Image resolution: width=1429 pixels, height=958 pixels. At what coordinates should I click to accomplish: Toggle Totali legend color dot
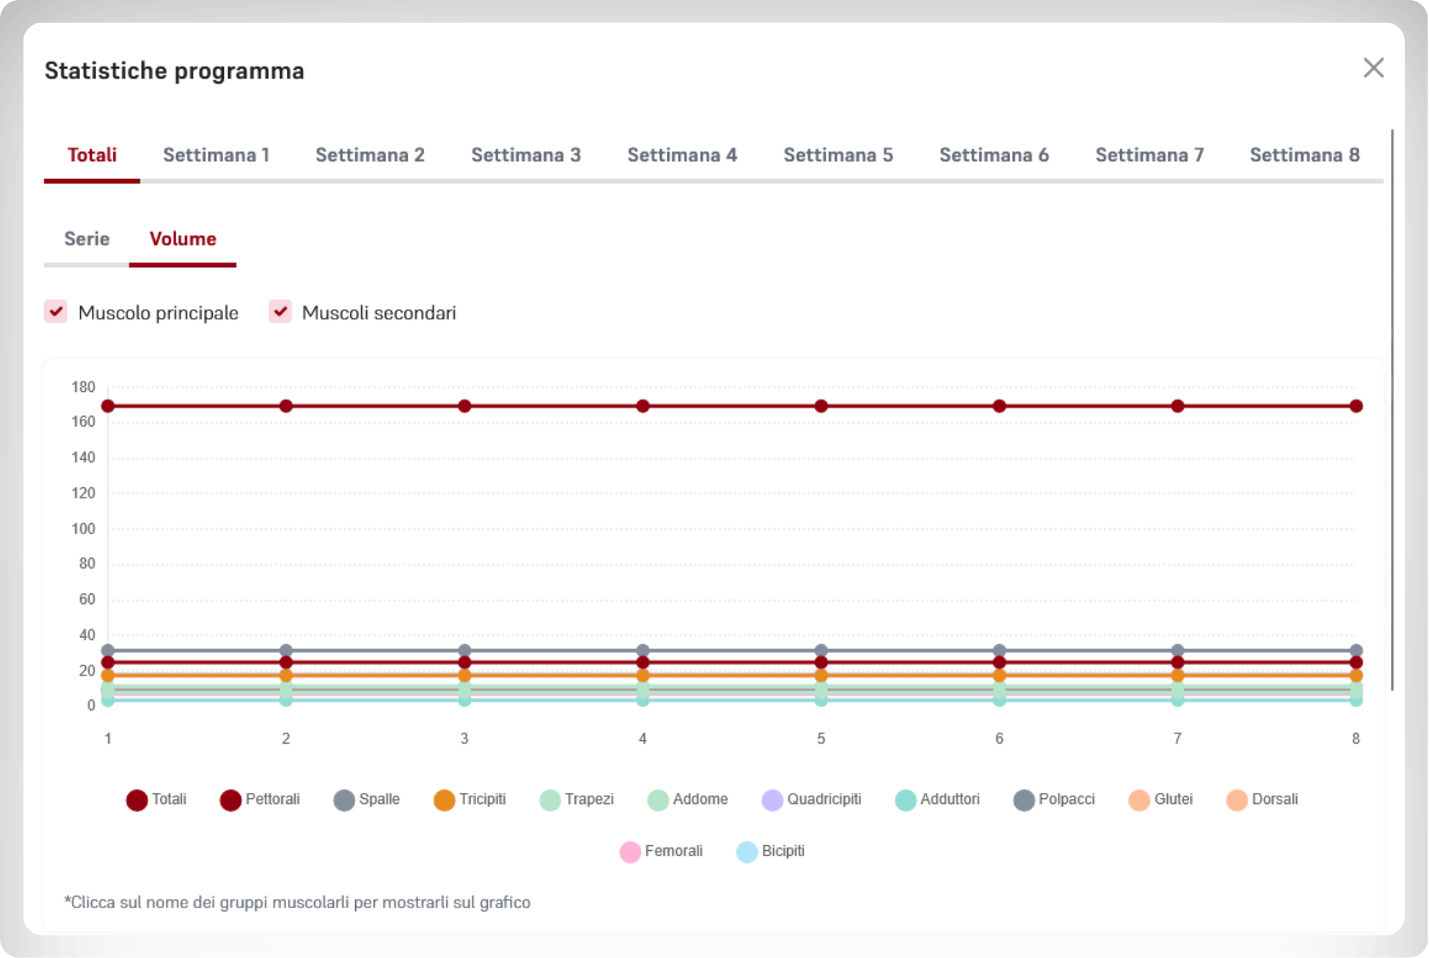click(137, 800)
